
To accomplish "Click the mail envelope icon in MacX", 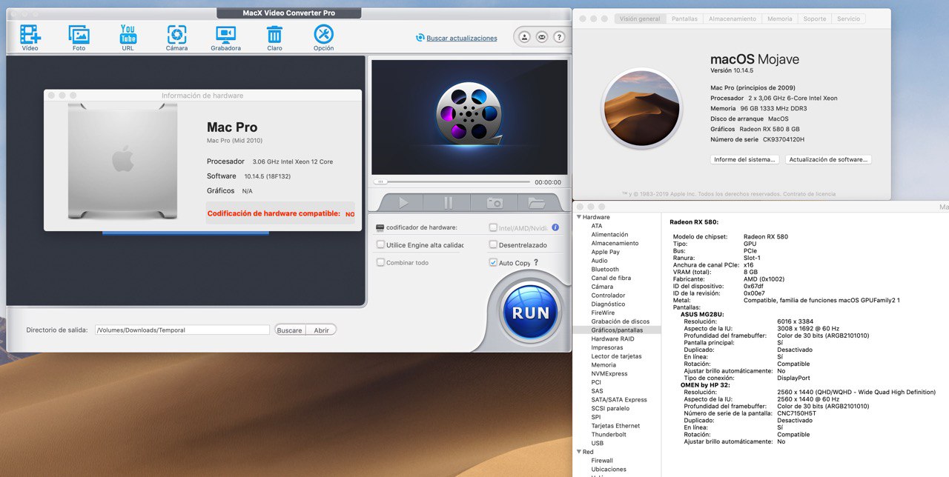I will click(542, 37).
